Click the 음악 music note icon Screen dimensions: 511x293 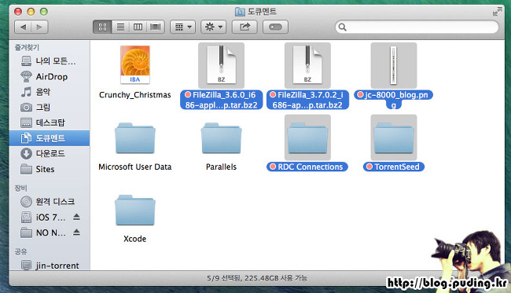26,92
